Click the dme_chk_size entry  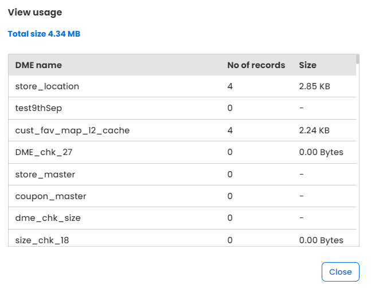[x=48, y=218]
